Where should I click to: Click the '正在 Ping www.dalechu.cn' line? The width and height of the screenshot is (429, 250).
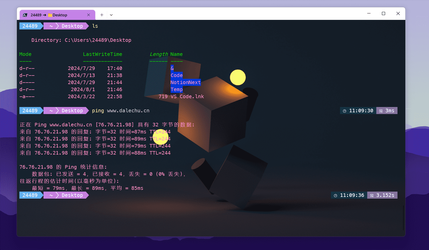coord(107,125)
